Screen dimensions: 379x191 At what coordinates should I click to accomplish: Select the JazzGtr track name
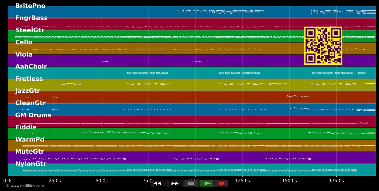tap(28, 91)
